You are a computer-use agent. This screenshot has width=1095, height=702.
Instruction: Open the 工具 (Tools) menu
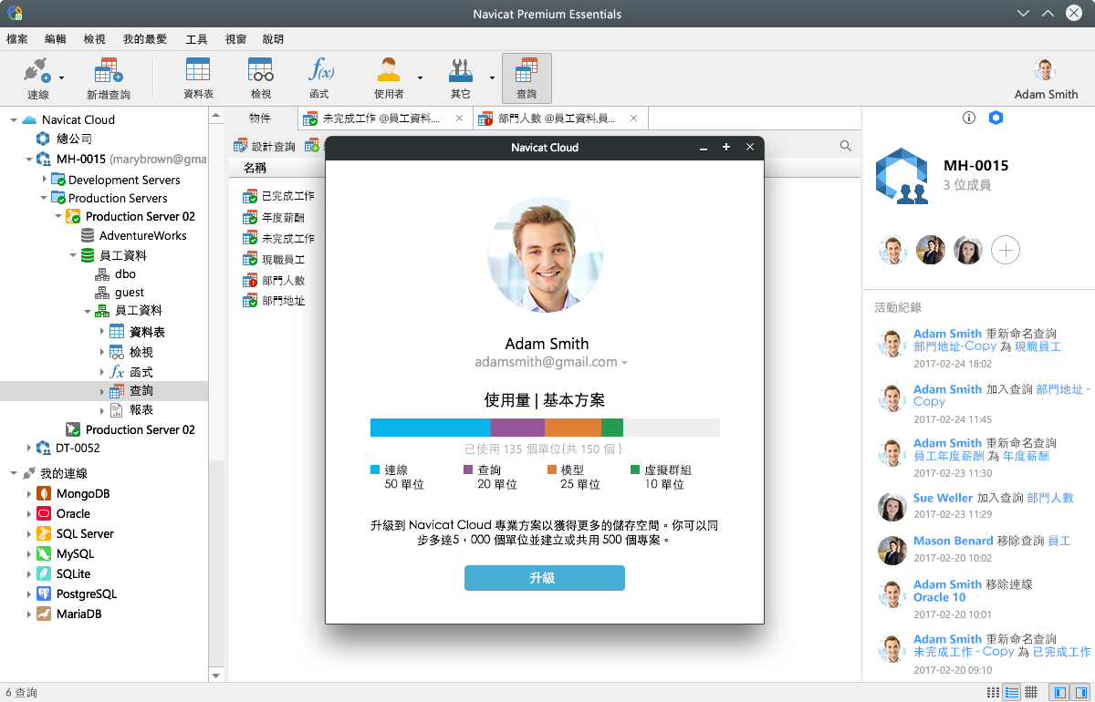tap(196, 39)
